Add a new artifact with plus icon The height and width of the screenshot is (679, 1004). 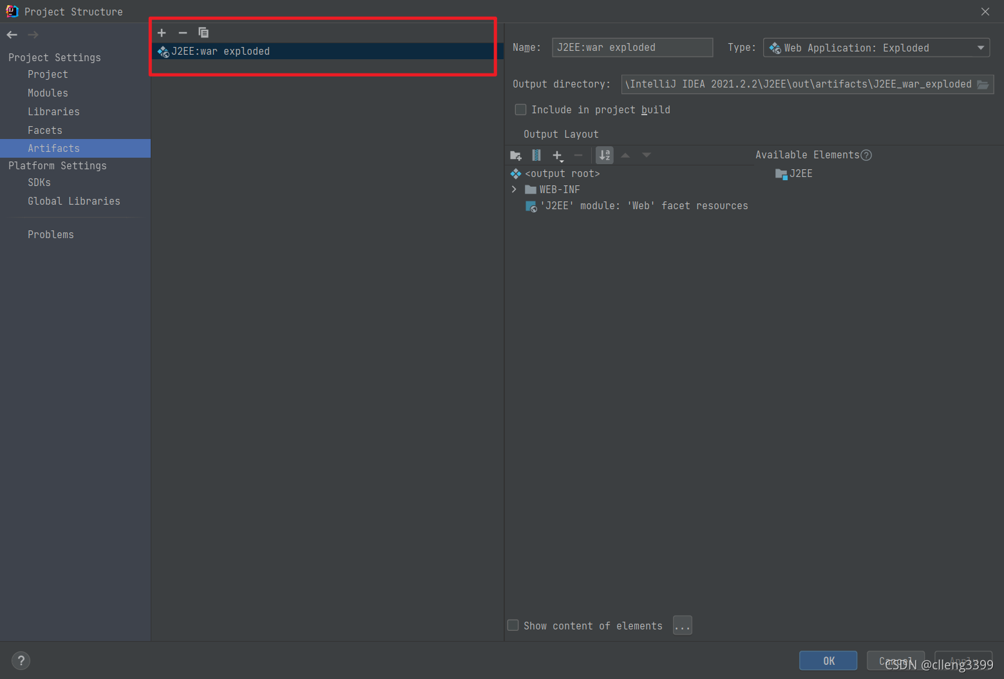pyautogui.click(x=162, y=33)
